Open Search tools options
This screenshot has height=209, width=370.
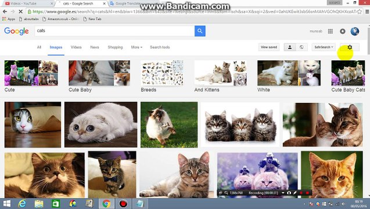pyautogui.click(x=160, y=47)
